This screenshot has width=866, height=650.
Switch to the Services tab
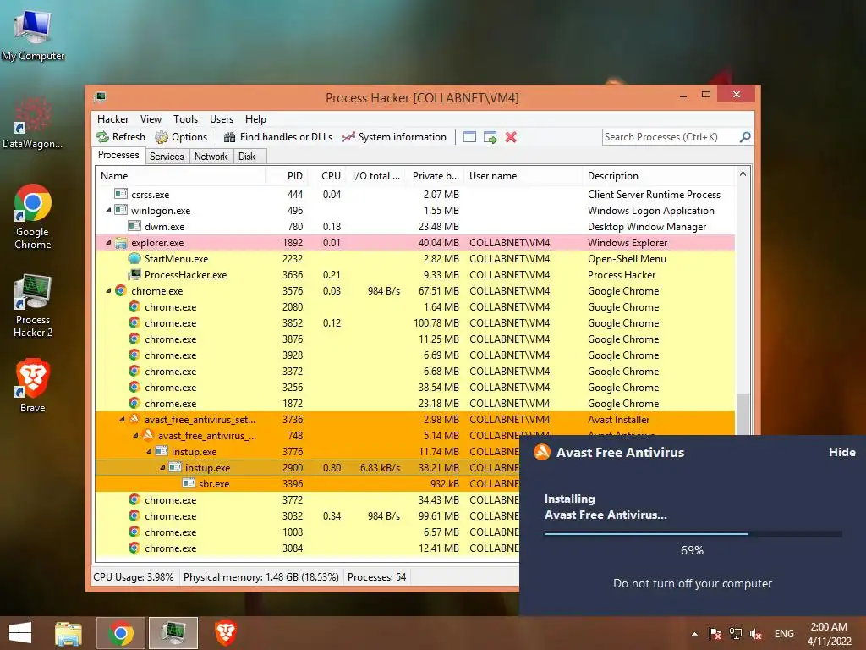(167, 157)
